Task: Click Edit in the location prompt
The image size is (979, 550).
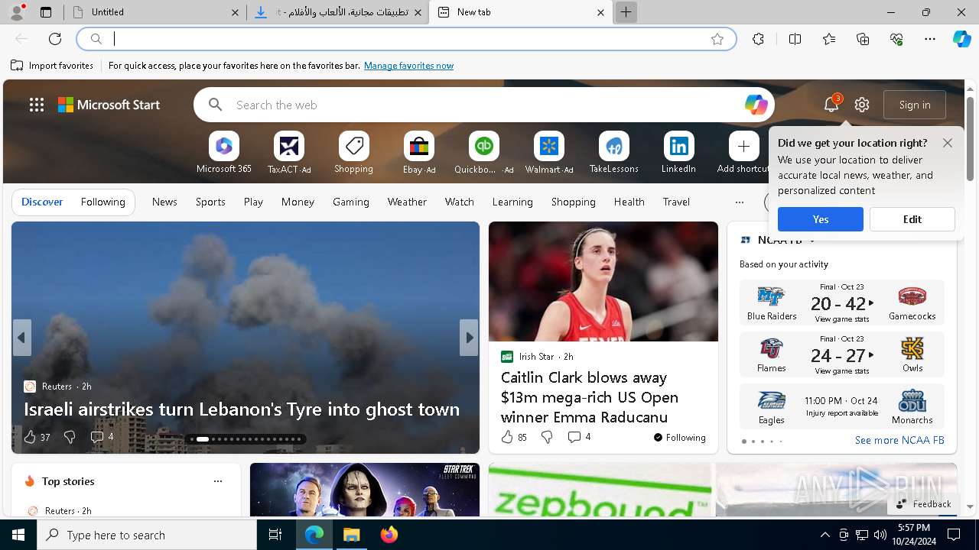Action: tap(912, 219)
